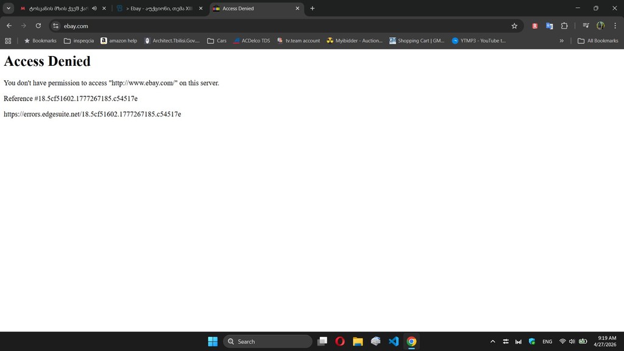Open Windows Security shield tray icon

click(531, 341)
